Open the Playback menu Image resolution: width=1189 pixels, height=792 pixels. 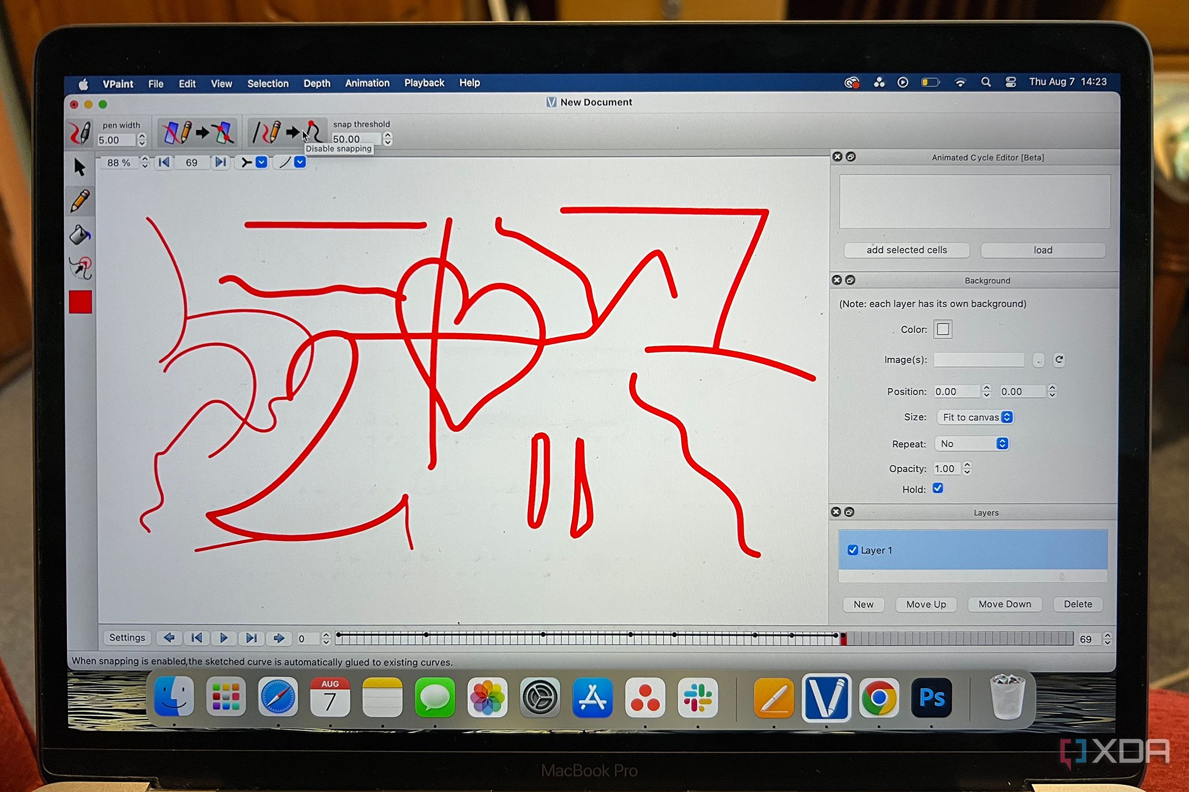pyautogui.click(x=424, y=83)
